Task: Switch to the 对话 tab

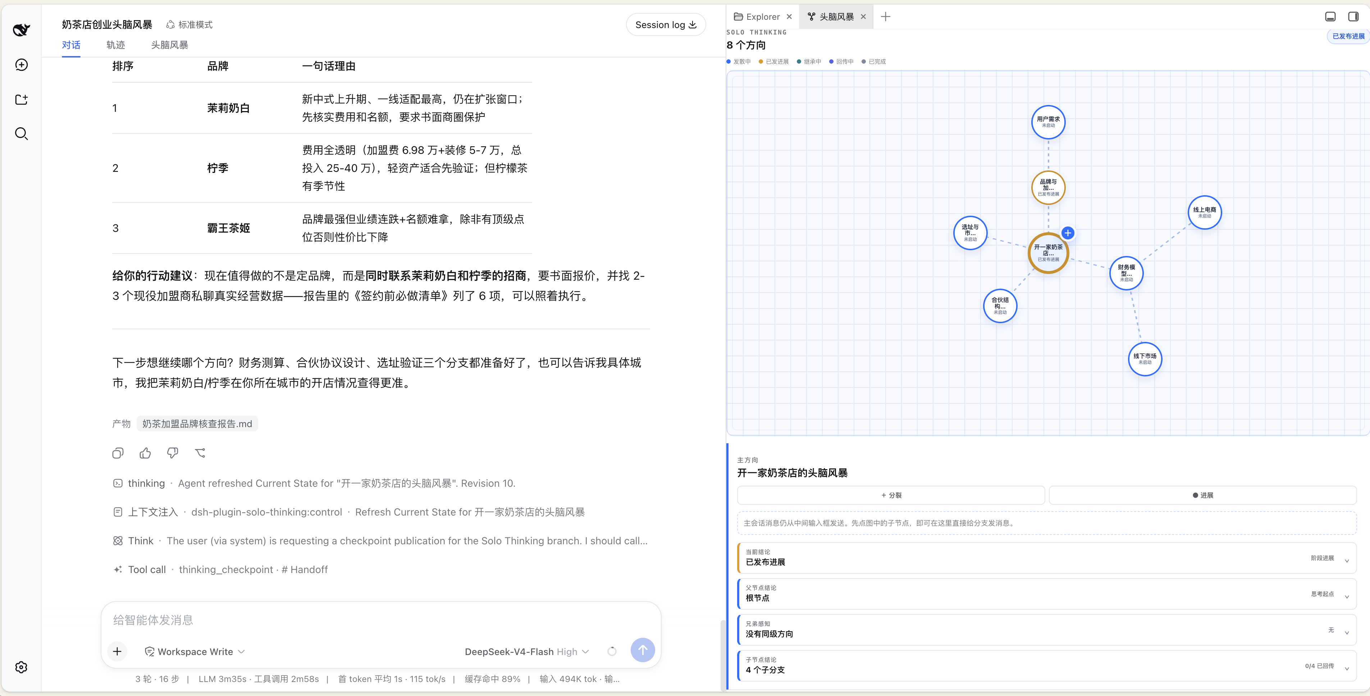Action: (x=71, y=45)
